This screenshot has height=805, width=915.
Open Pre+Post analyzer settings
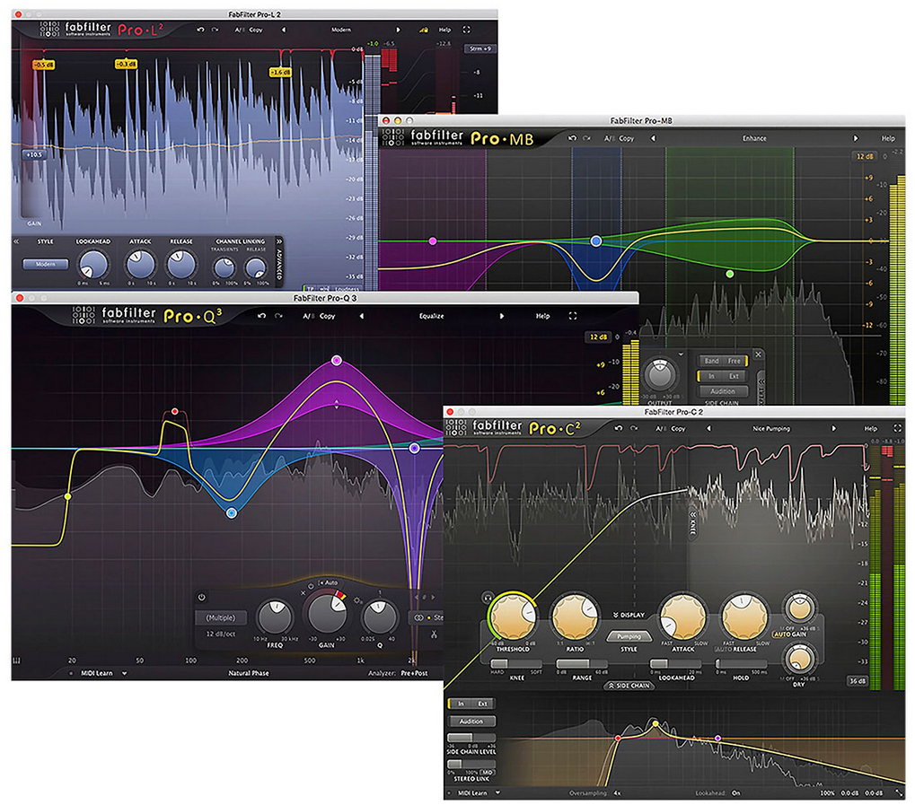pyautogui.click(x=414, y=673)
